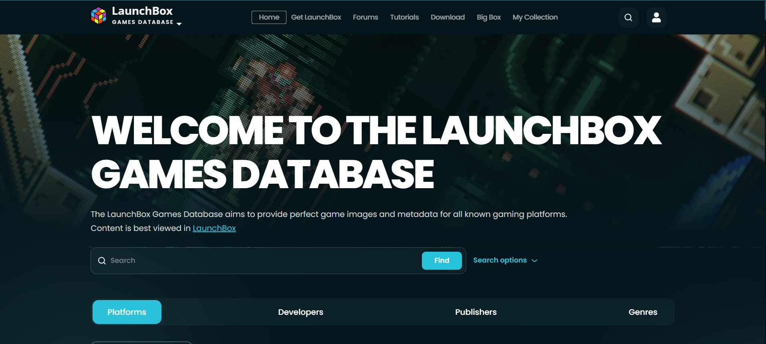
Task: Open the Download menu item
Action: pyautogui.click(x=448, y=17)
